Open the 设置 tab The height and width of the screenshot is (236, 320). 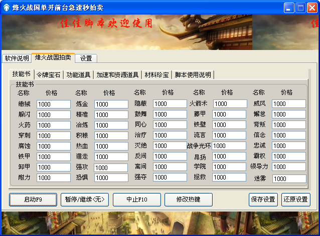(86, 58)
